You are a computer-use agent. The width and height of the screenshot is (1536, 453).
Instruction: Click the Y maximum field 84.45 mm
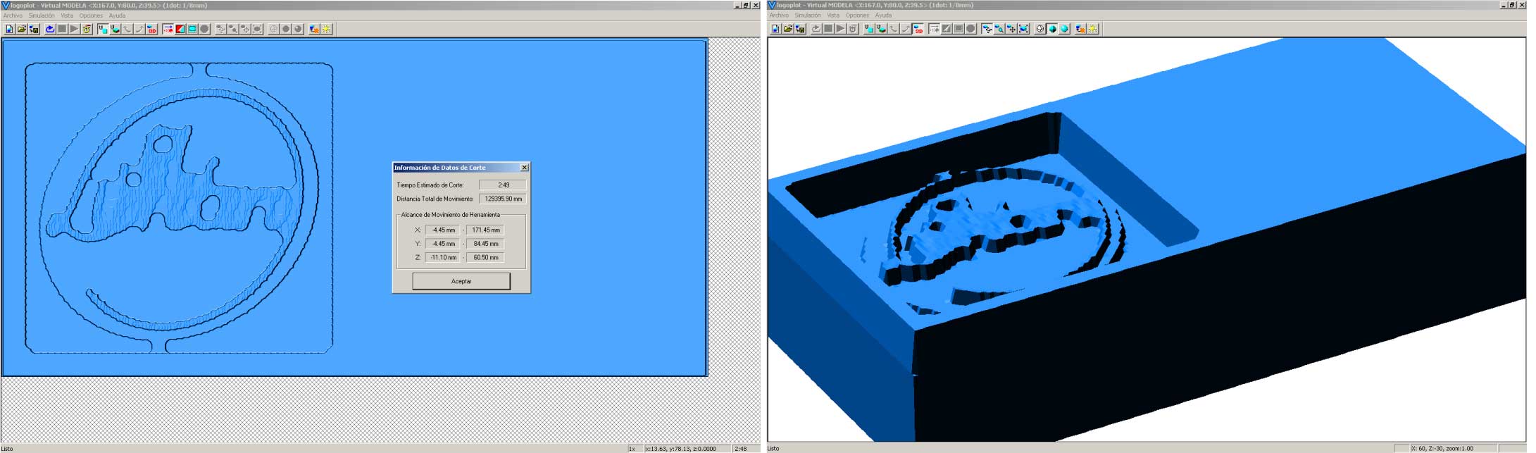(485, 244)
